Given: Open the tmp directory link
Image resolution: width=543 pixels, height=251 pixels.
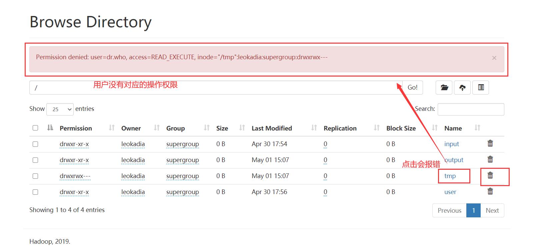Looking at the screenshot, I should point(450,176).
